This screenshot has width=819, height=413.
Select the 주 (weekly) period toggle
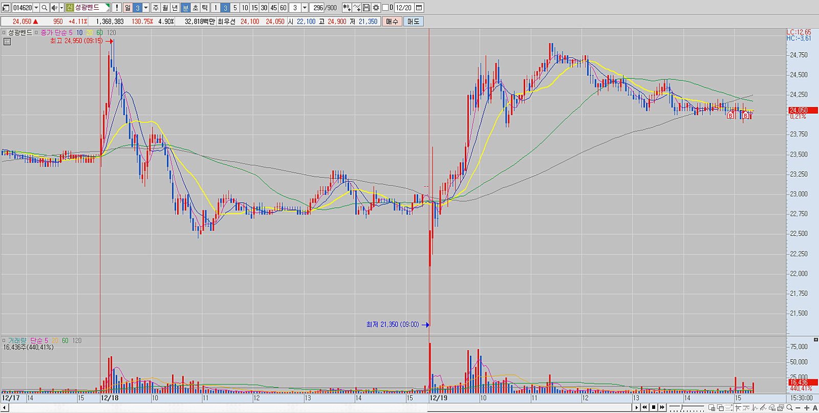point(156,8)
